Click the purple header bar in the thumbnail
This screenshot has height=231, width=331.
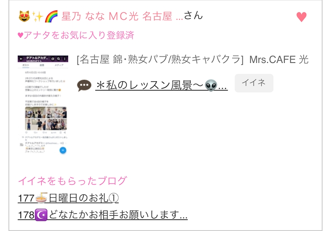point(43,59)
